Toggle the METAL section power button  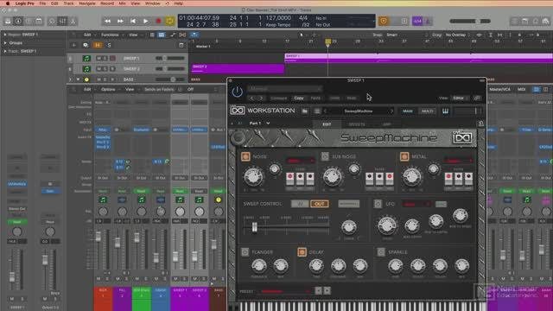coord(404,156)
